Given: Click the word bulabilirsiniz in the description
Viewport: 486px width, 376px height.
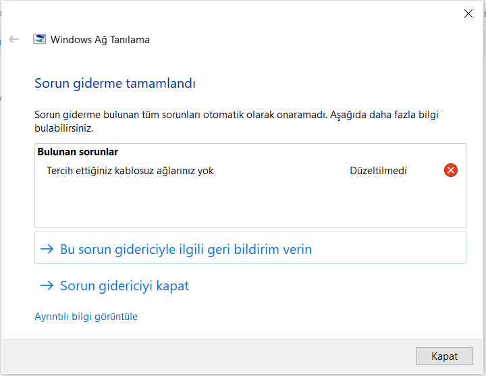Looking at the screenshot, I should click(x=63, y=128).
